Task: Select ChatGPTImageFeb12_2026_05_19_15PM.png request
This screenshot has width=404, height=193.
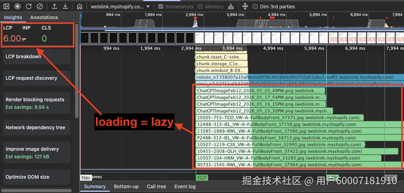Action: [260, 104]
